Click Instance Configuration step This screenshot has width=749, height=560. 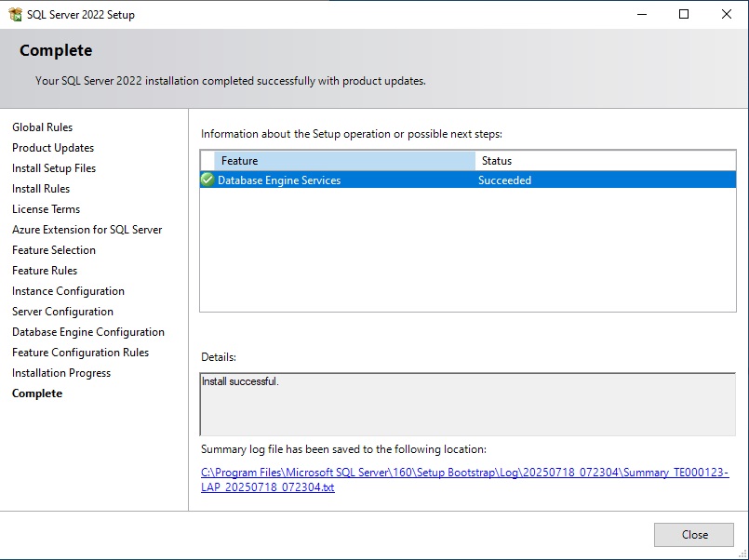pos(68,291)
